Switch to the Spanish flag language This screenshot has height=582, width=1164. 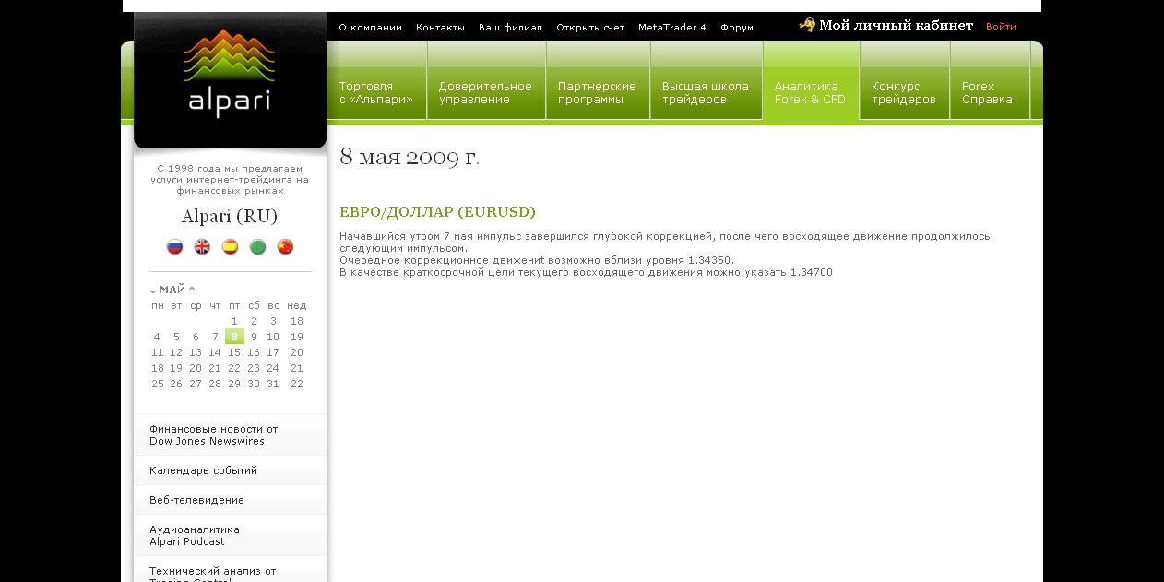(x=230, y=246)
